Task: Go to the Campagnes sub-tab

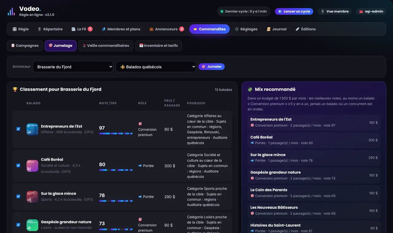Action: coord(25,46)
